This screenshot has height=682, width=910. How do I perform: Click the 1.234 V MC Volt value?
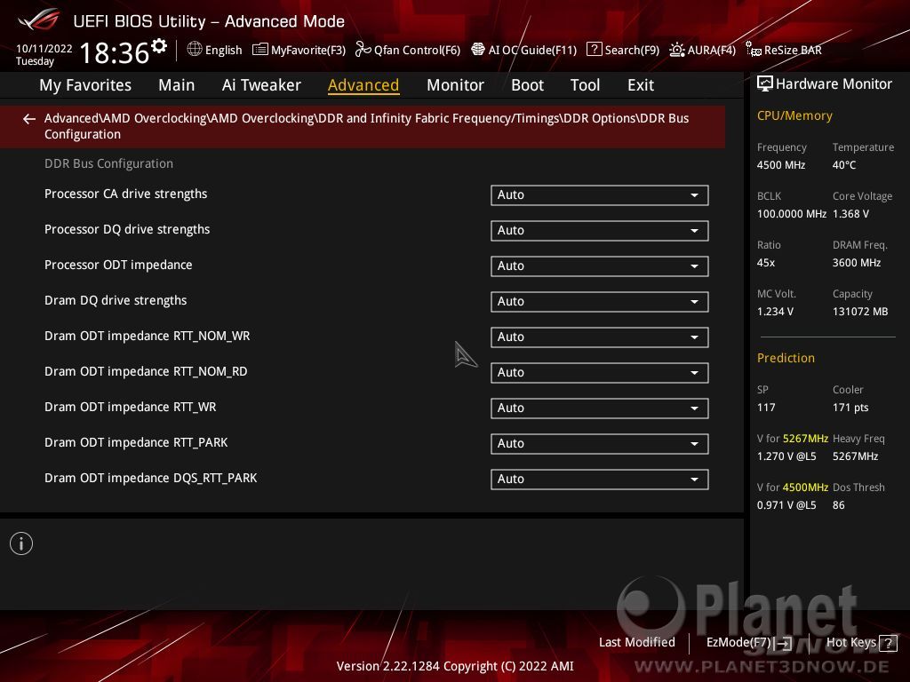point(775,312)
